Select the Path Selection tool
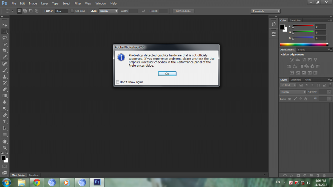333x187 pixels. (5, 128)
